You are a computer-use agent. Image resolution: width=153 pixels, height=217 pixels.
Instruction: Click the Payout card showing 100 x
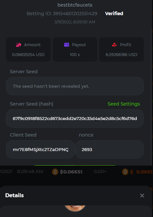(75, 49)
